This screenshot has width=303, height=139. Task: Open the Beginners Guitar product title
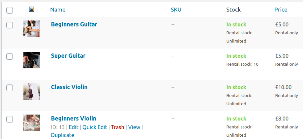(x=74, y=24)
